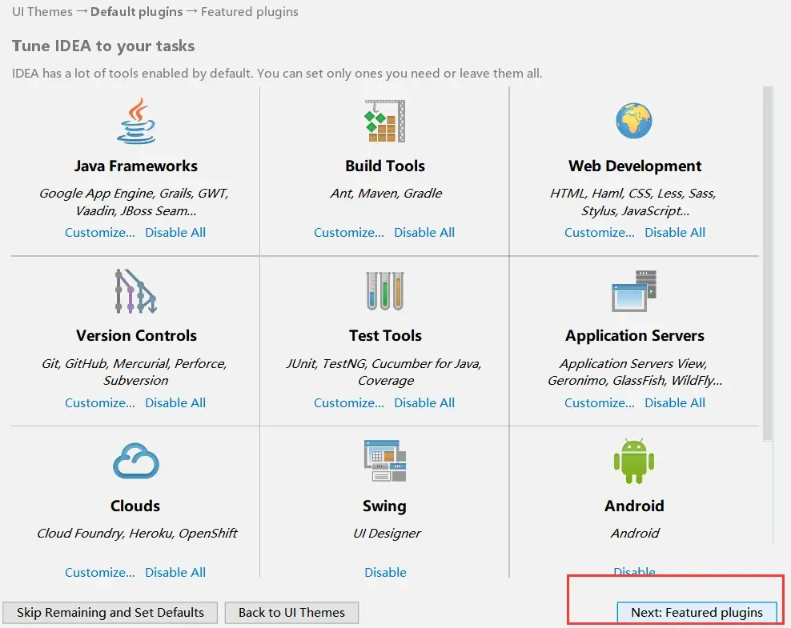Proceed to Next: Featured plugins
The width and height of the screenshot is (791, 628).
697,612
